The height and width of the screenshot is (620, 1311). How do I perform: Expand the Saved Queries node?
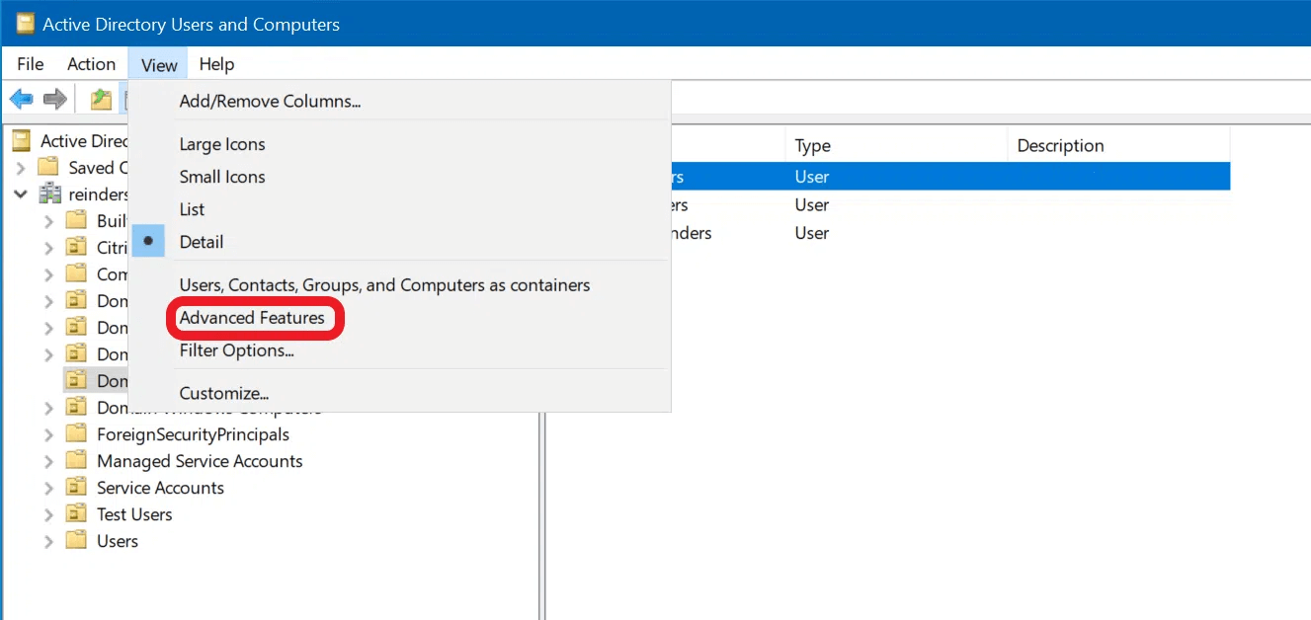pos(22,167)
